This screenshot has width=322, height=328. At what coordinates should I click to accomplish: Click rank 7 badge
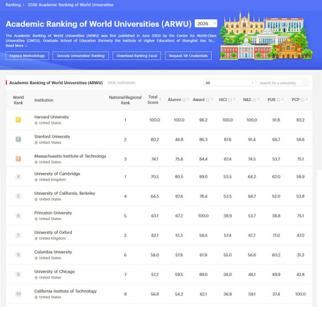click(18, 235)
